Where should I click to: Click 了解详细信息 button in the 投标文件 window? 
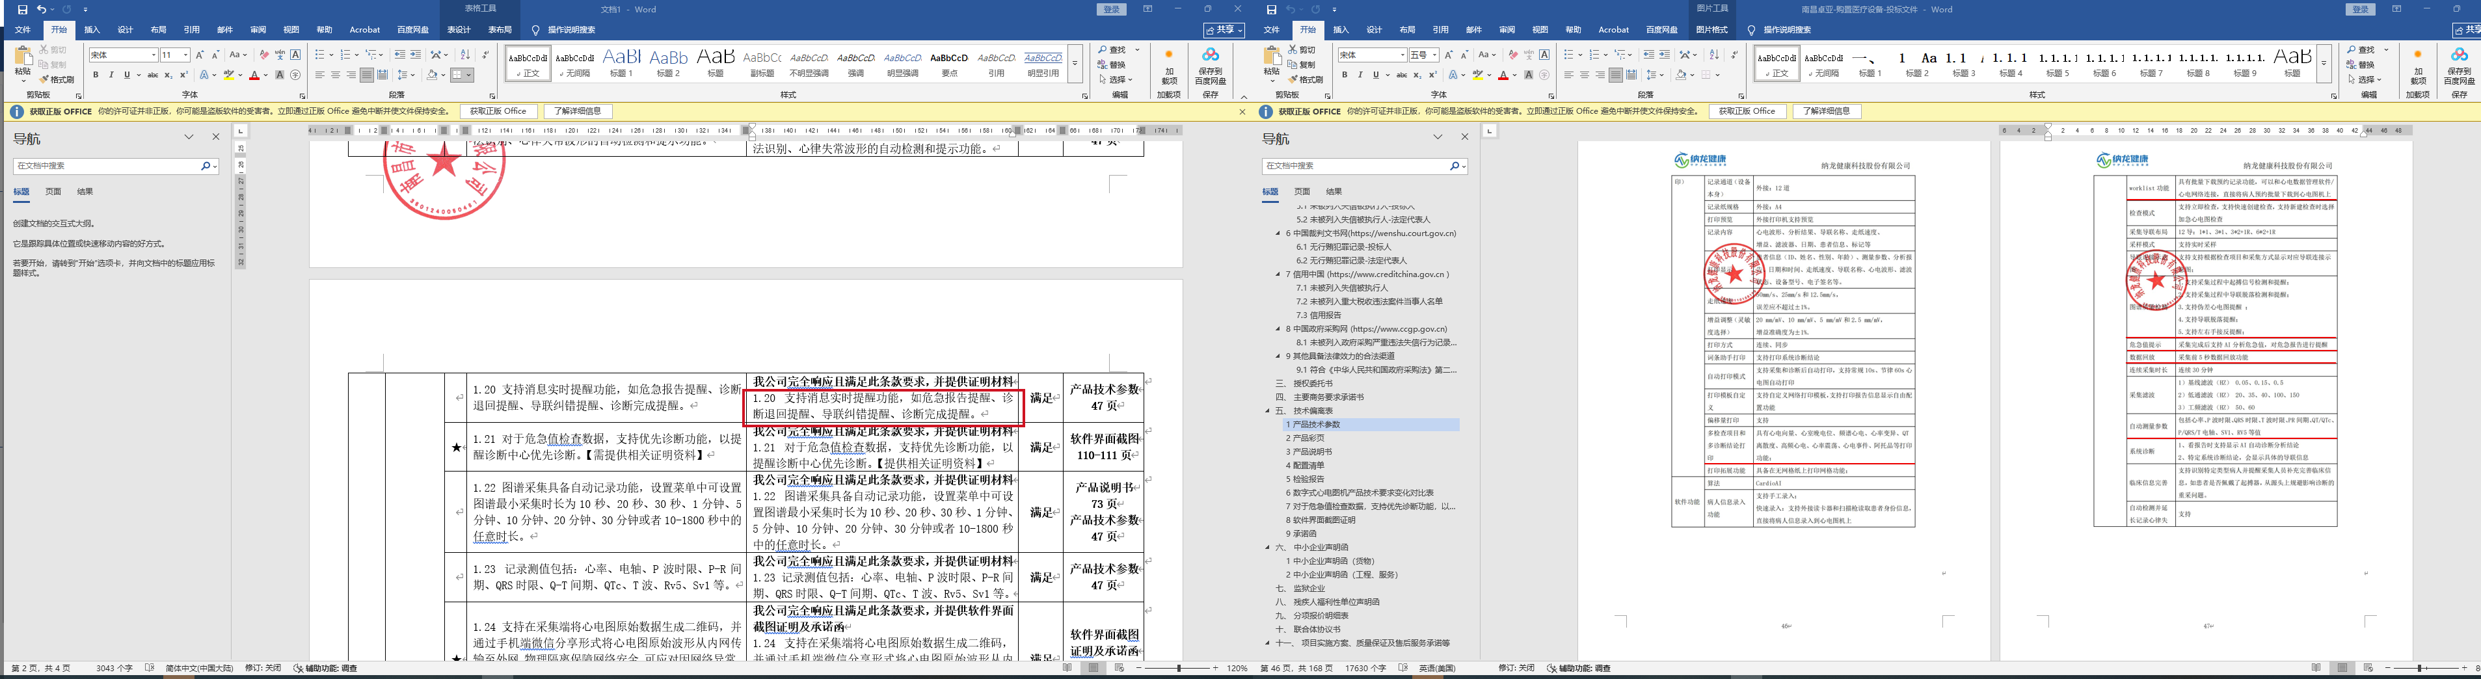click(1826, 112)
